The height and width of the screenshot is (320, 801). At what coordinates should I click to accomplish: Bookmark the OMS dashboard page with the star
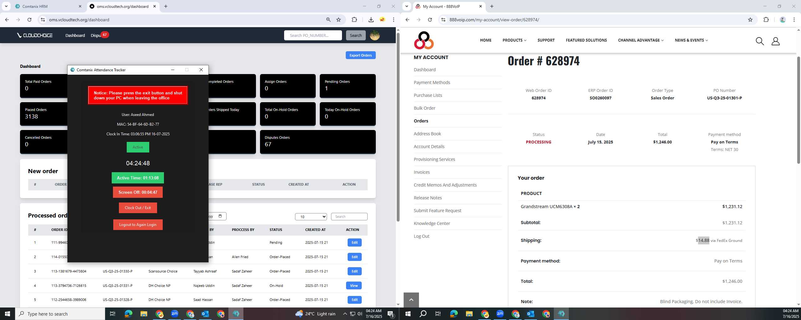(x=339, y=20)
